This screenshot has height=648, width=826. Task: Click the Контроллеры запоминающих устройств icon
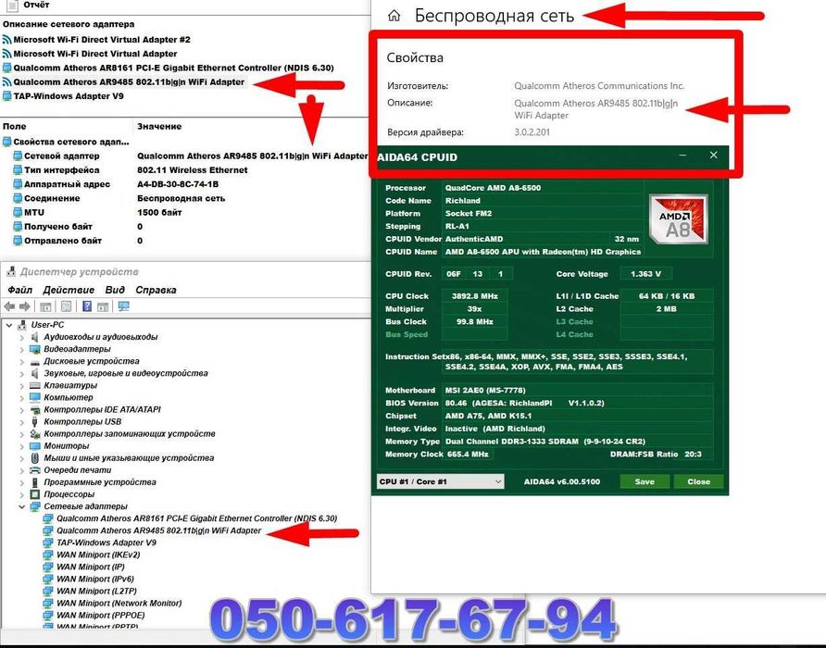click(35, 434)
